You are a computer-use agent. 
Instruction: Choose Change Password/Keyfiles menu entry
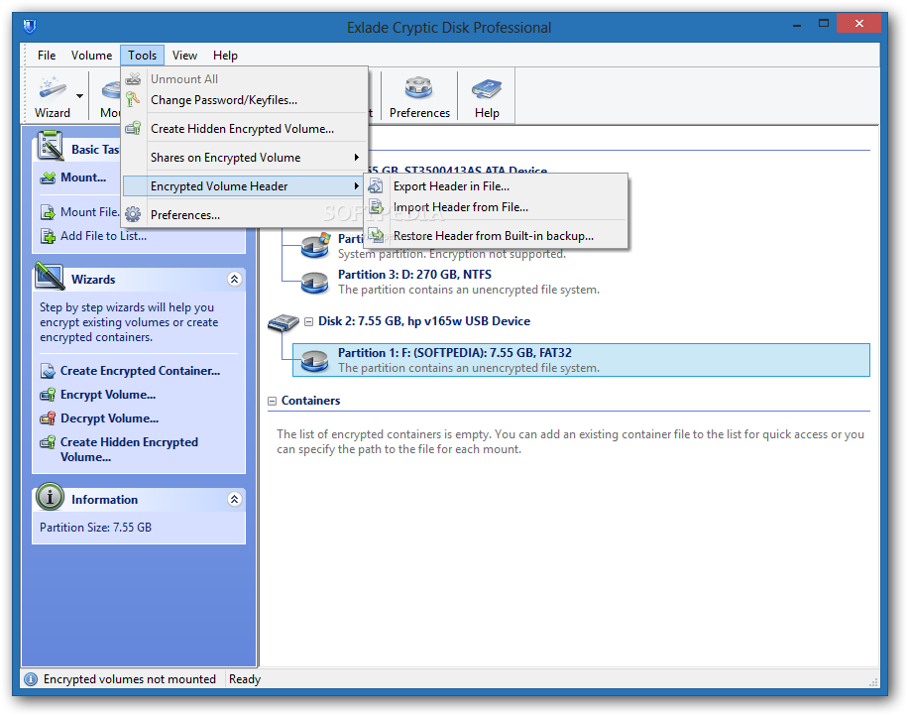(246, 99)
